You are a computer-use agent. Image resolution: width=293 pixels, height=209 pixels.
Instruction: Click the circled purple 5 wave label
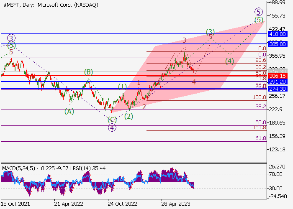point(258,12)
